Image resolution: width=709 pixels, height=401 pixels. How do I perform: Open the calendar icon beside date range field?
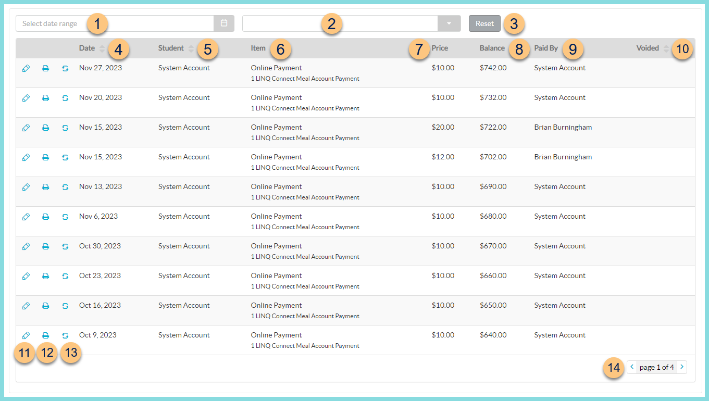(x=224, y=23)
